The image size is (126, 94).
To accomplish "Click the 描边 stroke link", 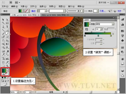I will coord(34,11).
